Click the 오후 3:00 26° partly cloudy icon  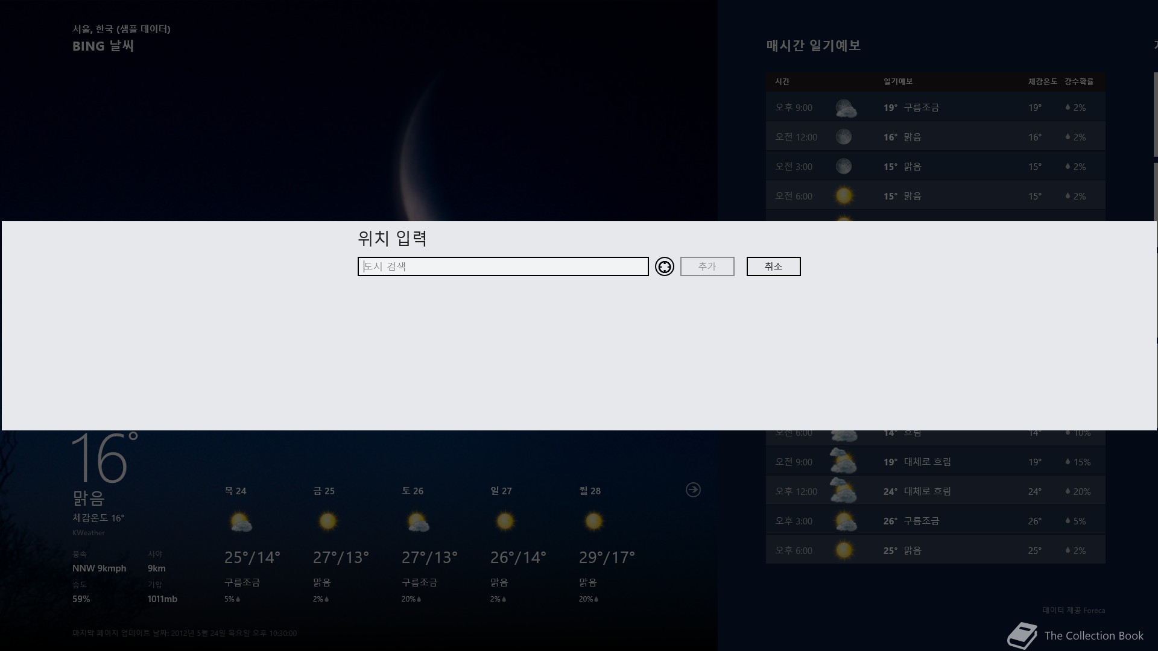coord(845,521)
